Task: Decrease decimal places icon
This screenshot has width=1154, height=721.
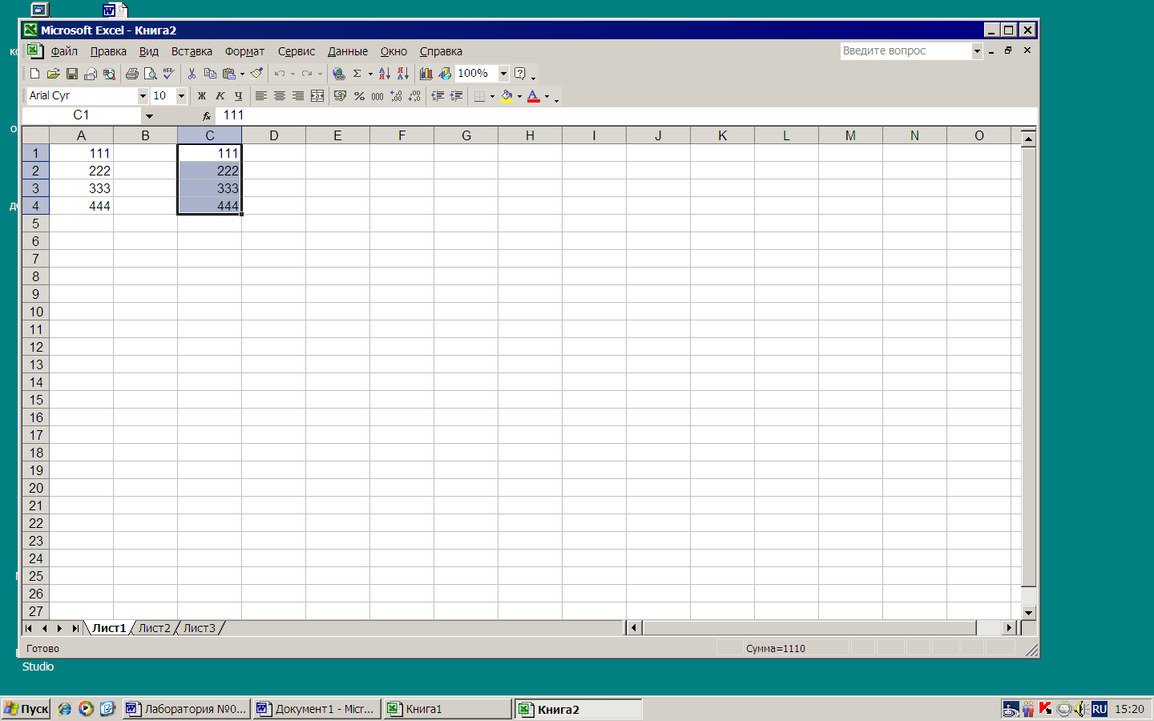Action: coord(414,96)
